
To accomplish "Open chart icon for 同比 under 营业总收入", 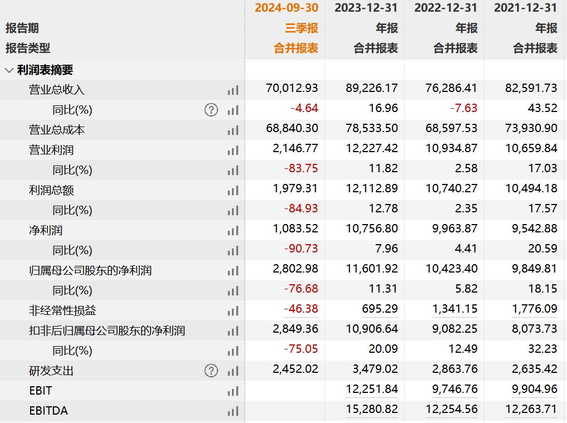I will coord(233,110).
